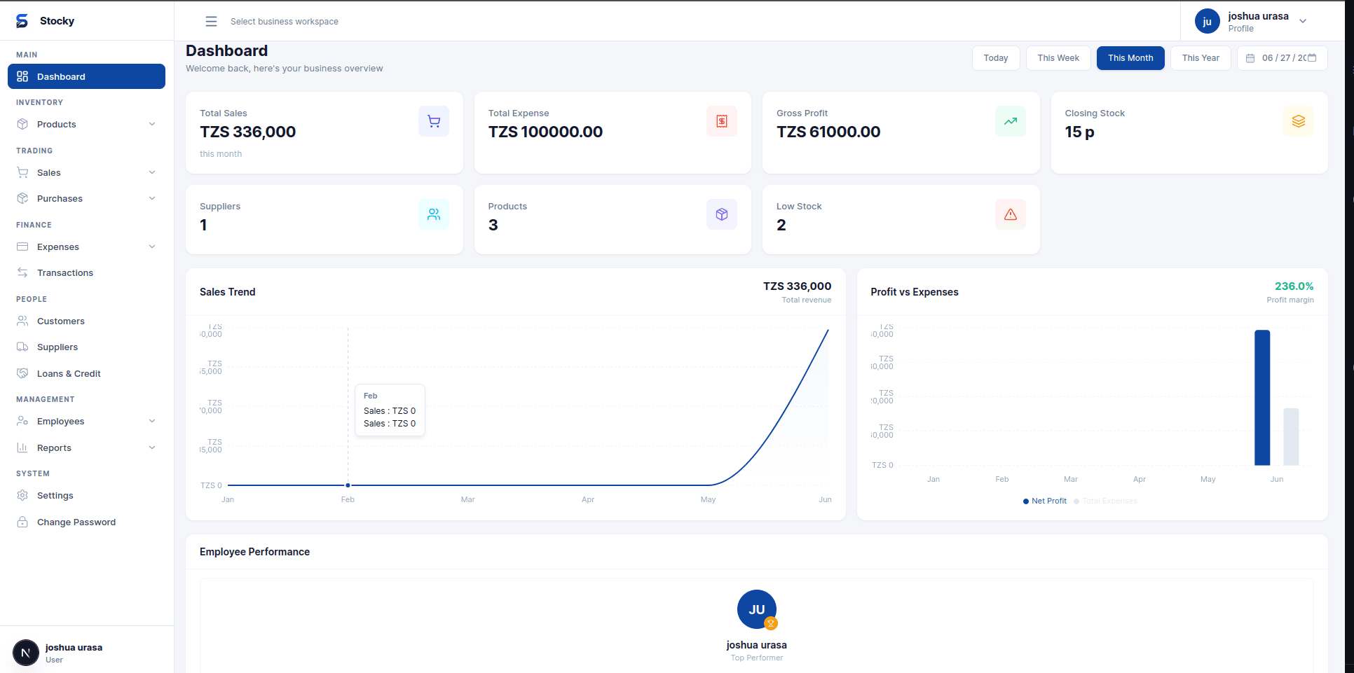Click the Top Performer label
This screenshot has height=673, width=1354.
(x=757, y=658)
